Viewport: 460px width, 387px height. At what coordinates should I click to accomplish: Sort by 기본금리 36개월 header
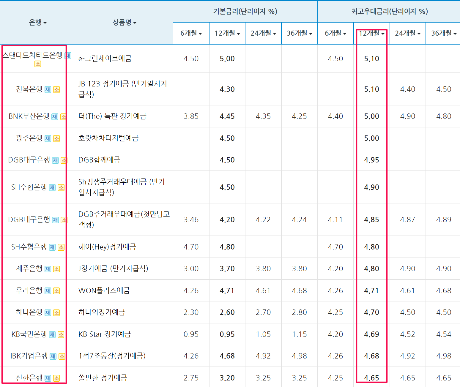click(x=300, y=33)
